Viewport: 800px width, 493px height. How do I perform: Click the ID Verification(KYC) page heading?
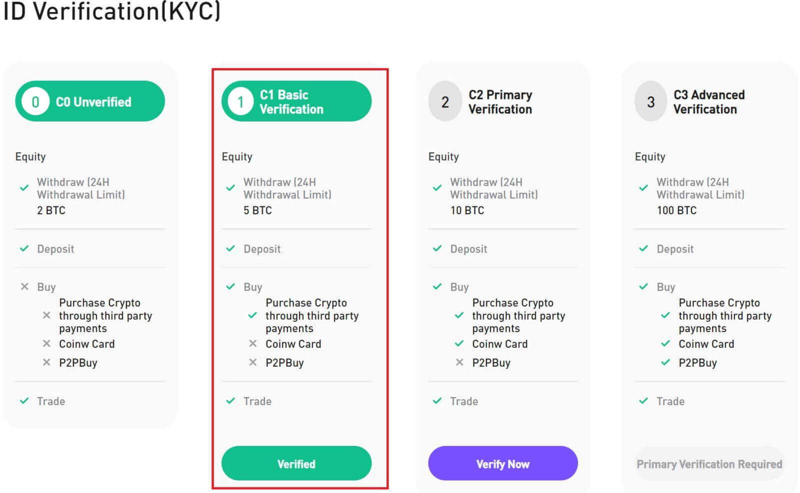pyautogui.click(x=112, y=11)
